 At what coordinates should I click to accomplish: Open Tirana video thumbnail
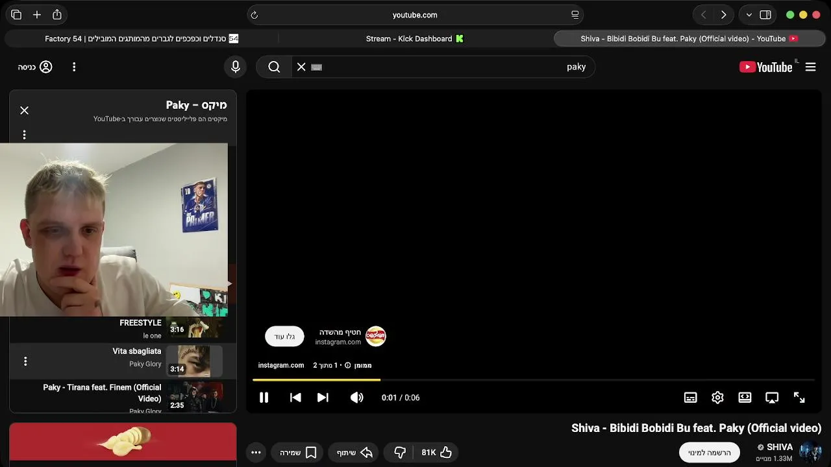[195, 397]
